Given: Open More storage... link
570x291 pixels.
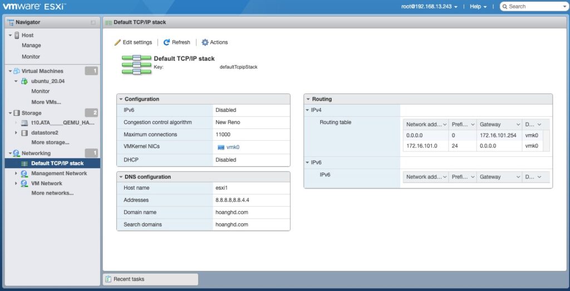Looking at the screenshot, I should coord(50,142).
